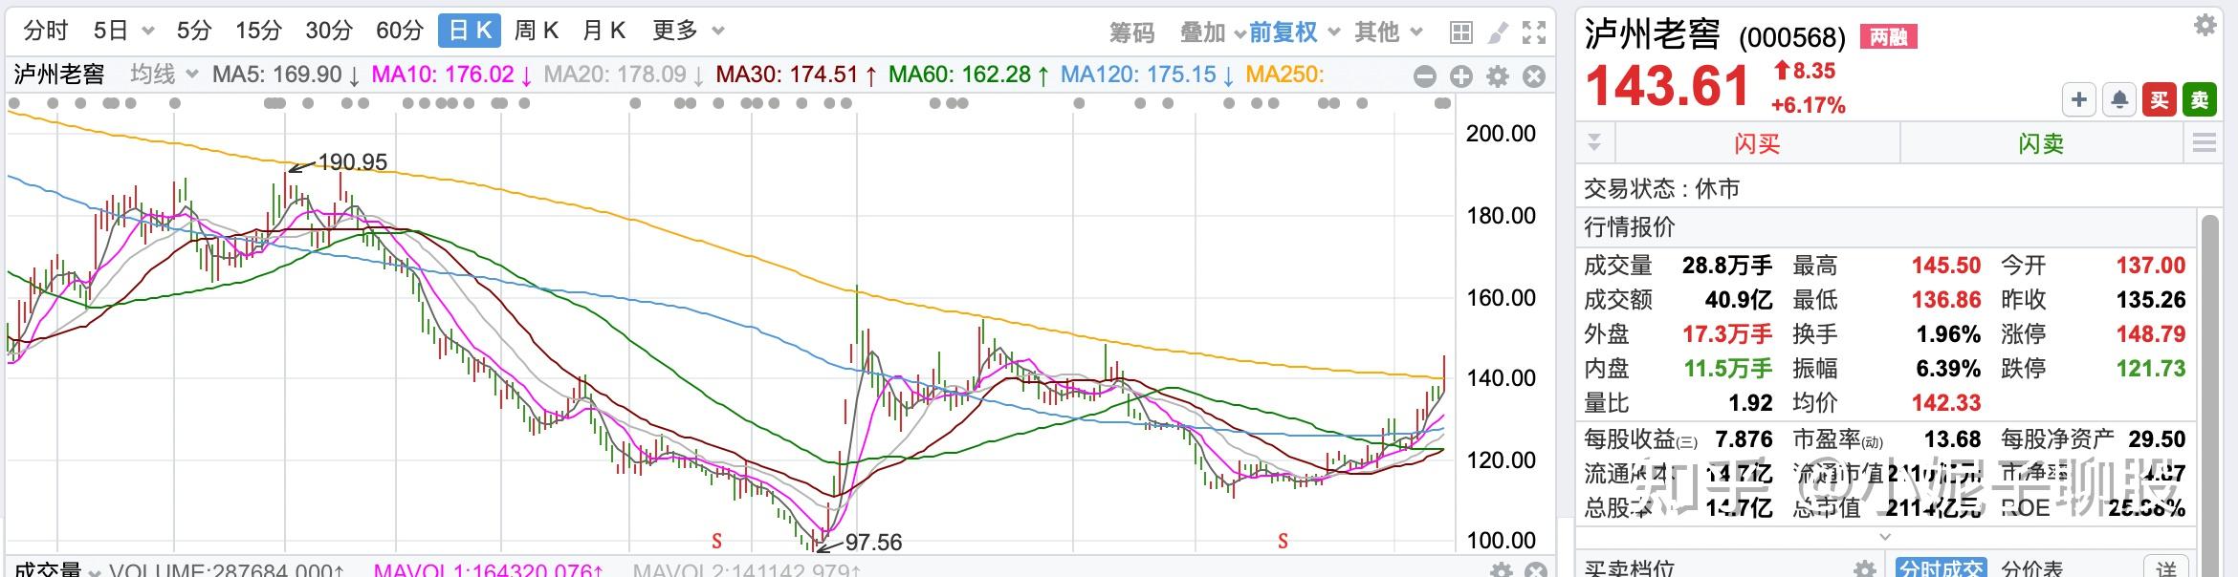2238x577 pixels.
Task: Click the 闪买 flash buy button
Action: click(1757, 144)
